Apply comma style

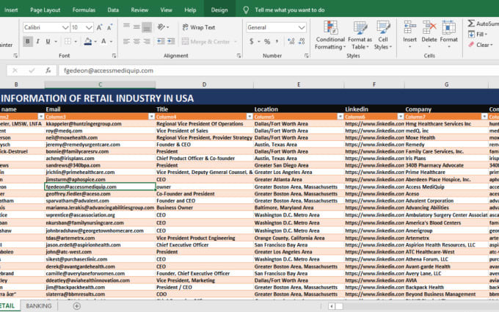[x=277, y=41]
